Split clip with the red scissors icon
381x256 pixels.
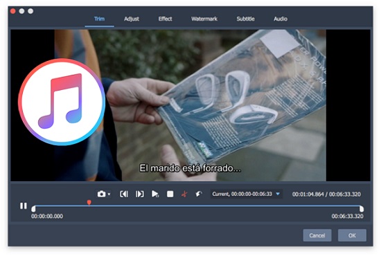click(184, 194)
